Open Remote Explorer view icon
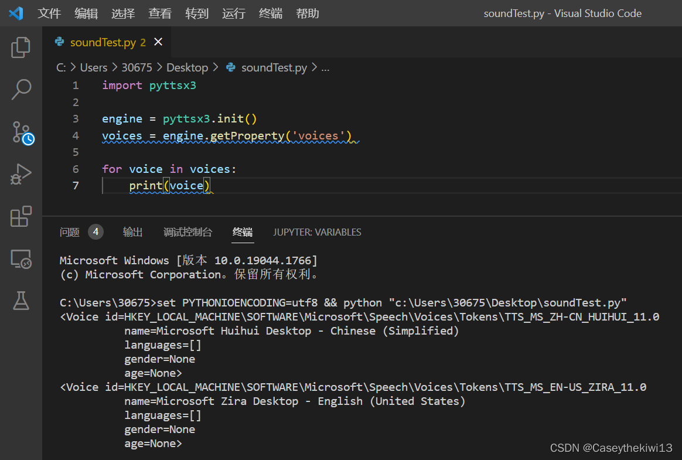682x460 pixels. pos(21,259)
